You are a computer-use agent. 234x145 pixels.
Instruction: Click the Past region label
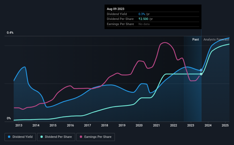[x=196, y=39]
